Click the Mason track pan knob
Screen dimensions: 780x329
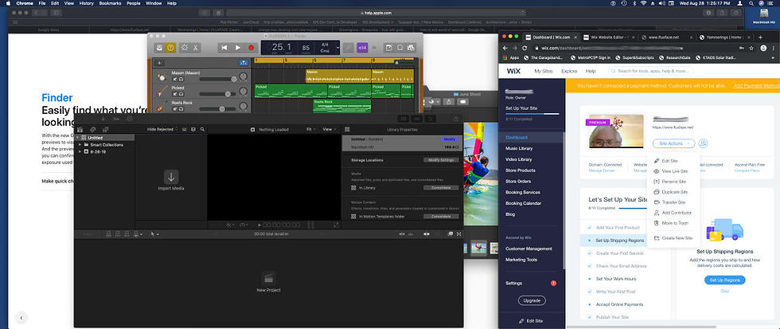[x=243, y=76]
